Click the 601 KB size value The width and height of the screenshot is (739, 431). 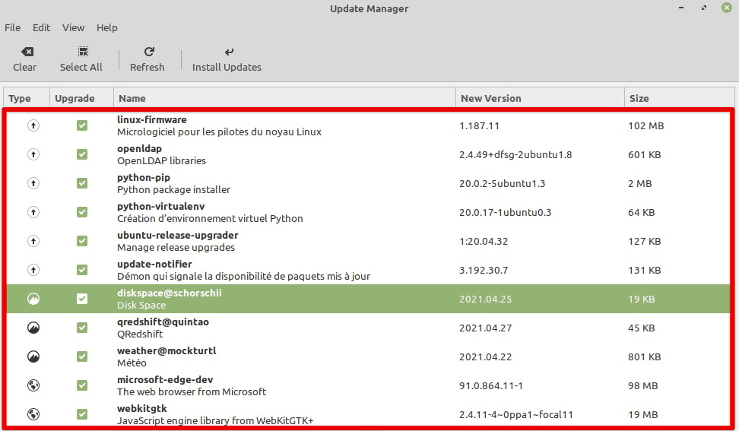[644, 154]
